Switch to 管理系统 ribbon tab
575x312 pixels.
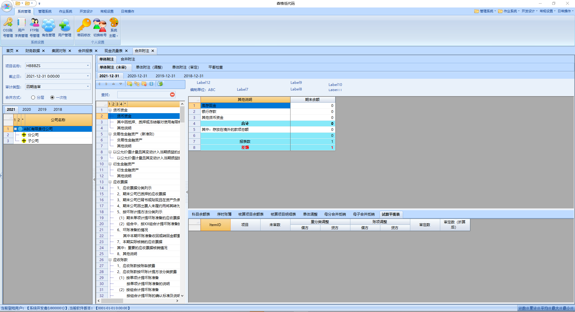45,11
